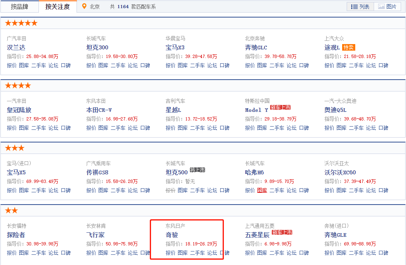This screenshot has height=265, width=406.
Task: Click 图库 under 星越L
Action: 183,128
